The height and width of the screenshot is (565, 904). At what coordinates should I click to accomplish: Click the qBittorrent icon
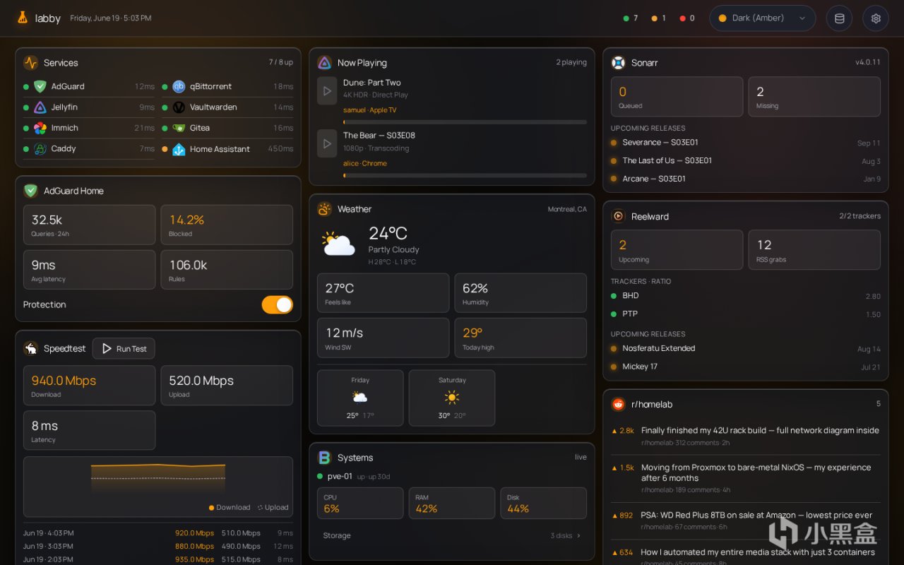coord(179,86)
